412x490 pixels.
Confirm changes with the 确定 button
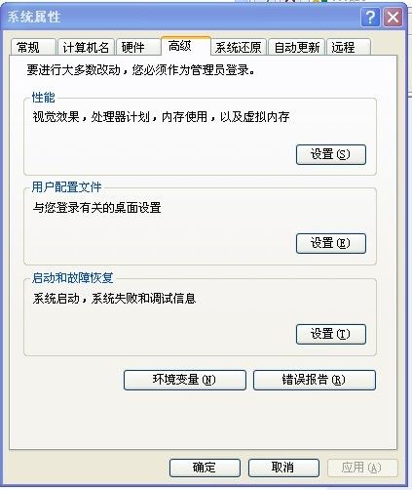tap(205, 468)
